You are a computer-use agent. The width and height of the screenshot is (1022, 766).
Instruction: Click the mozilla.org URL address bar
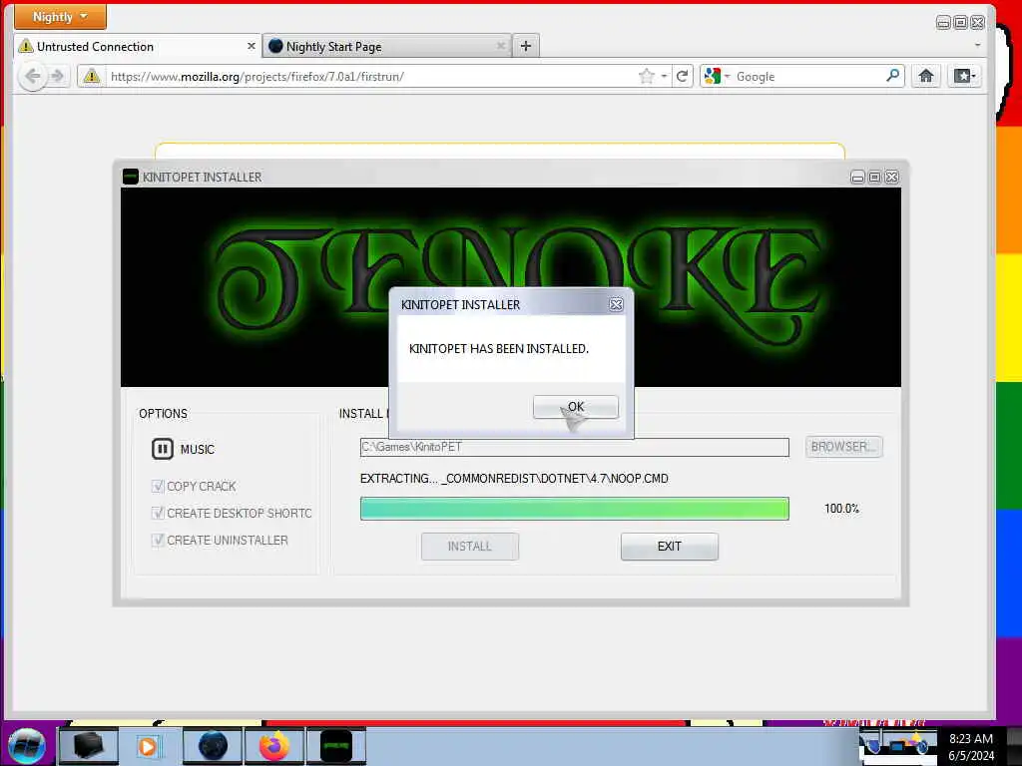click(x=371, y=76)
